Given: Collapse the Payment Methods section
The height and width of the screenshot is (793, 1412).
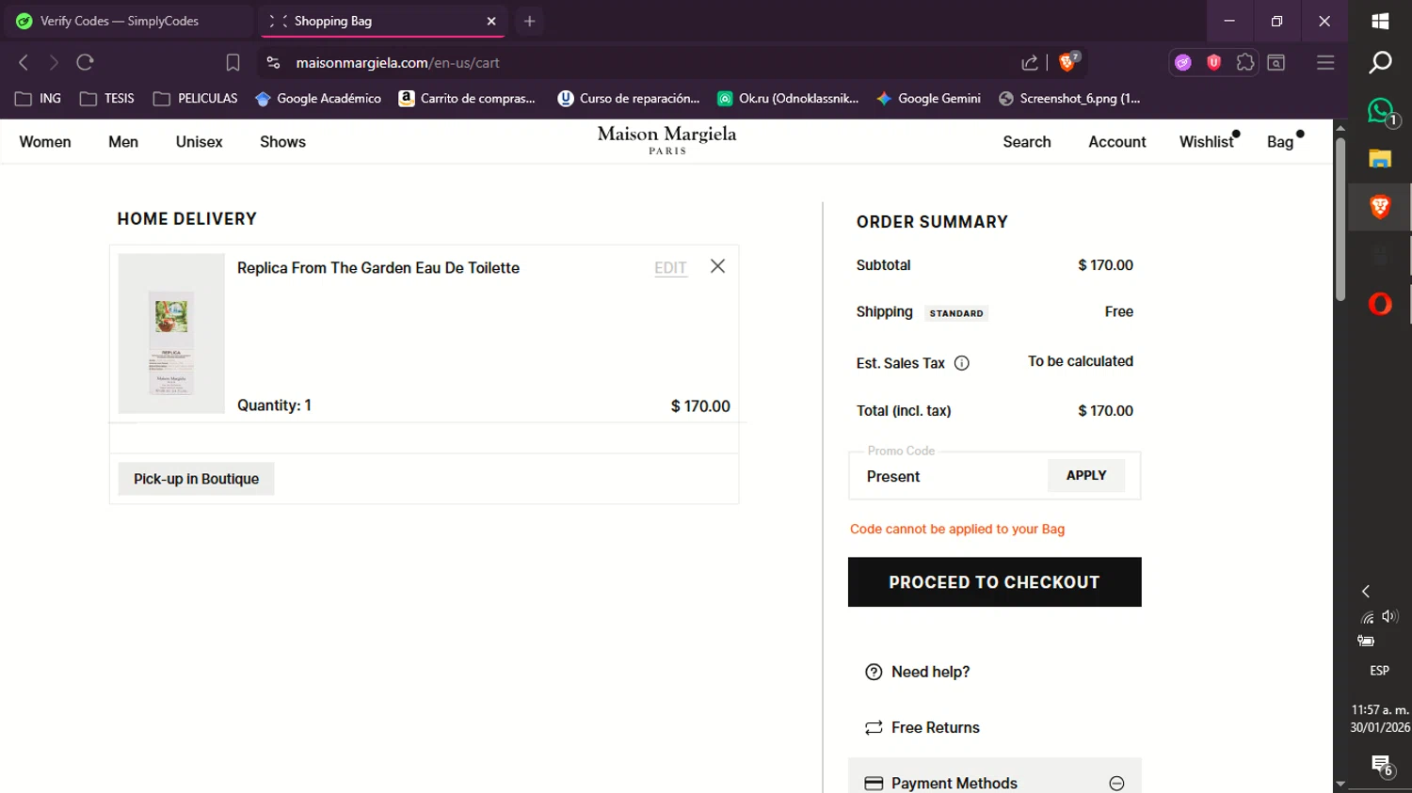Looking at the screenshot, I should (x=1116, y=783).
